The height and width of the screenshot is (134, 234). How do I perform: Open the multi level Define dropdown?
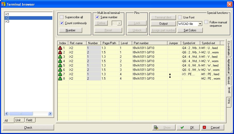pyautogui.click(x=119, y=23)
